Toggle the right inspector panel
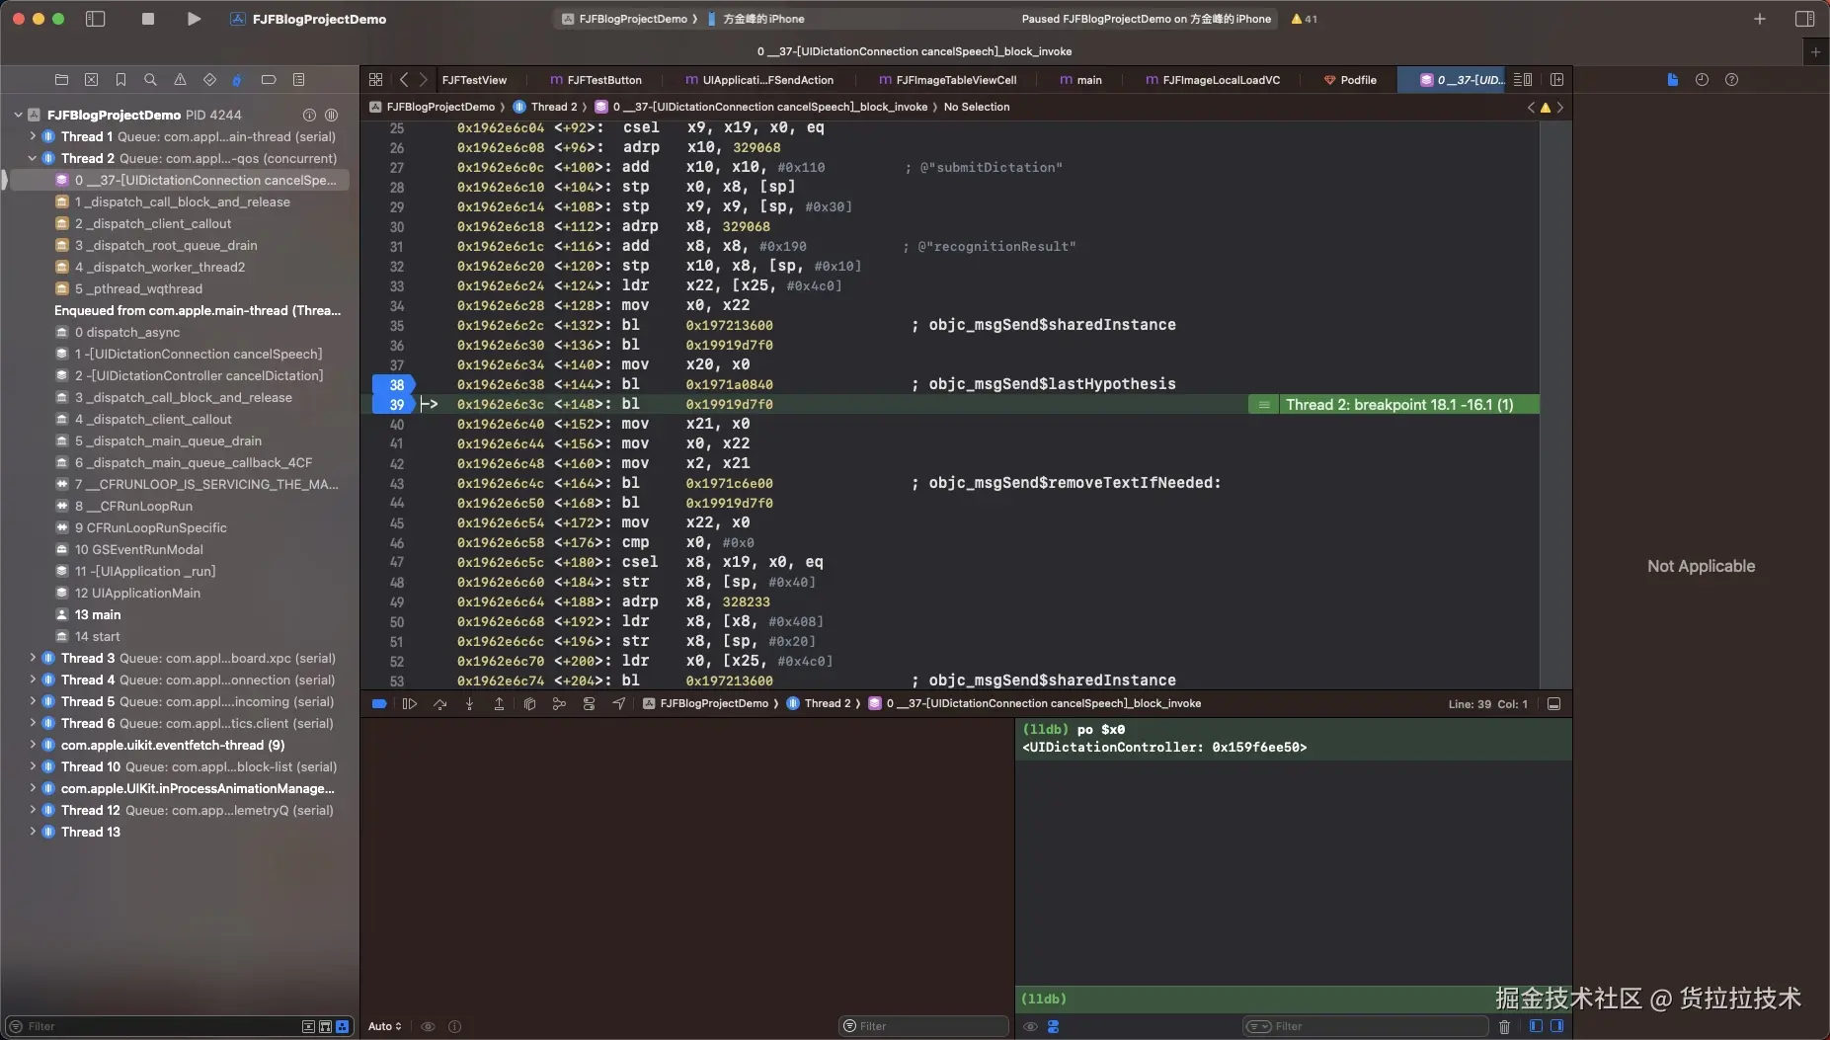 (x=1804, y=19)
